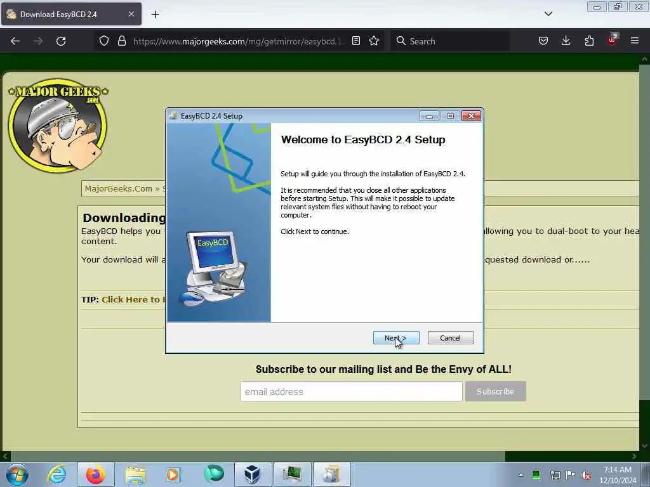Screen dimensions: 650x487
Task: Bookmark this page with the star
Action: (x=374, y=41)
